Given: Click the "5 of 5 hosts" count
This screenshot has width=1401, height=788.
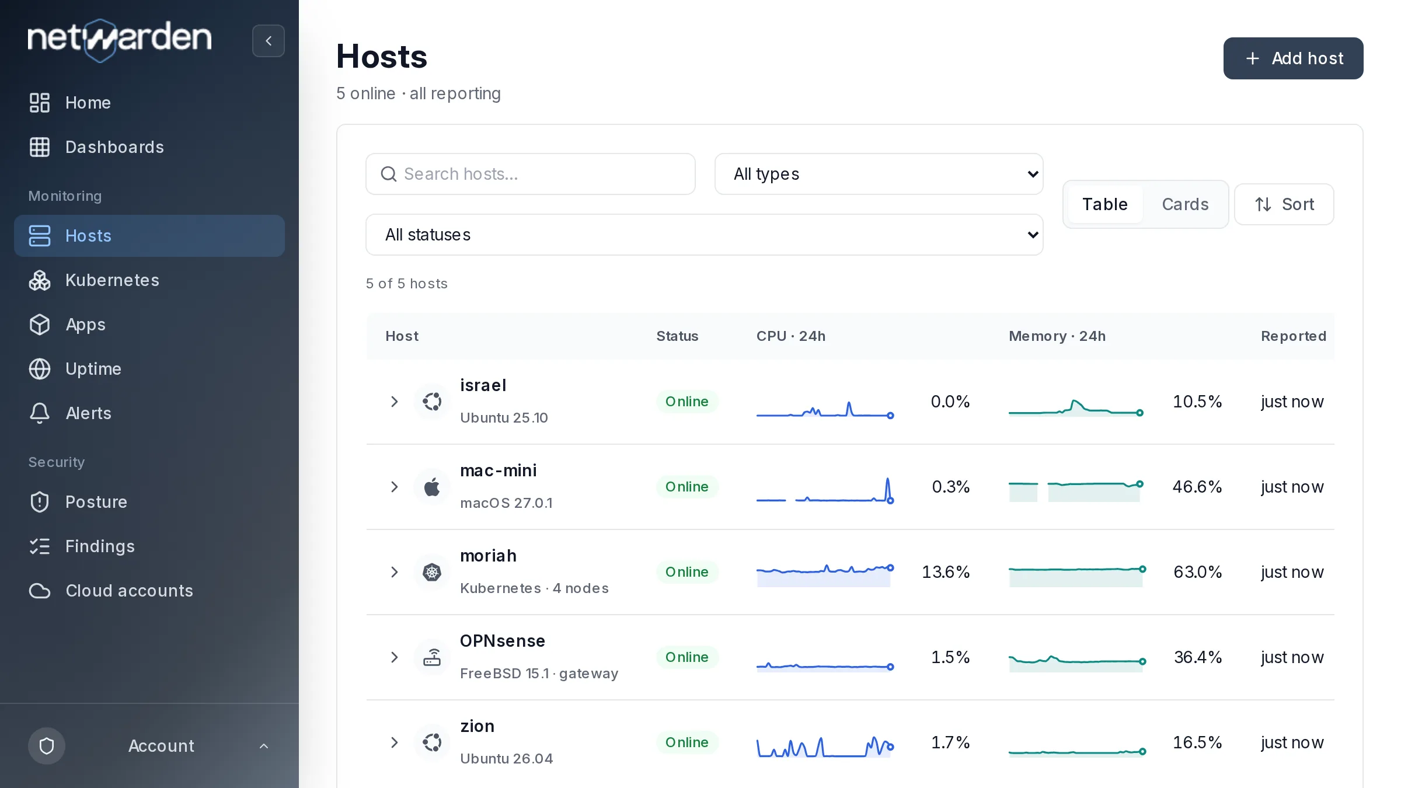Looking at the screenshot, I should tap(407, 284).
